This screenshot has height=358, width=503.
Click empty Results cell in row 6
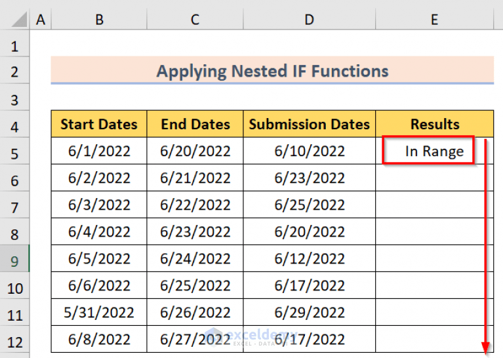tap(434, 178)
